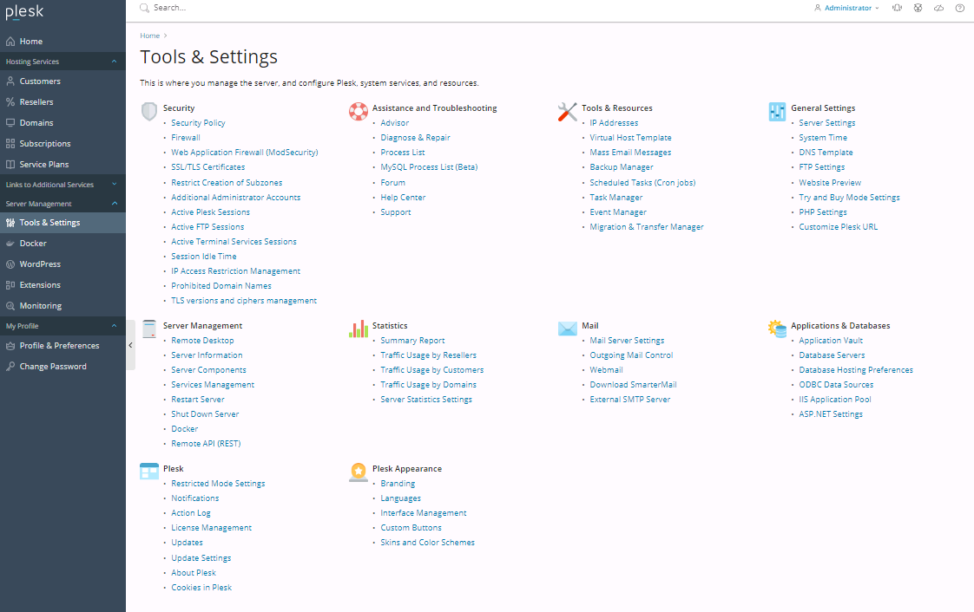
Task: Open Profile & Preferences in the sidebar
Action: pyautogui.click(x=63, y=345)
